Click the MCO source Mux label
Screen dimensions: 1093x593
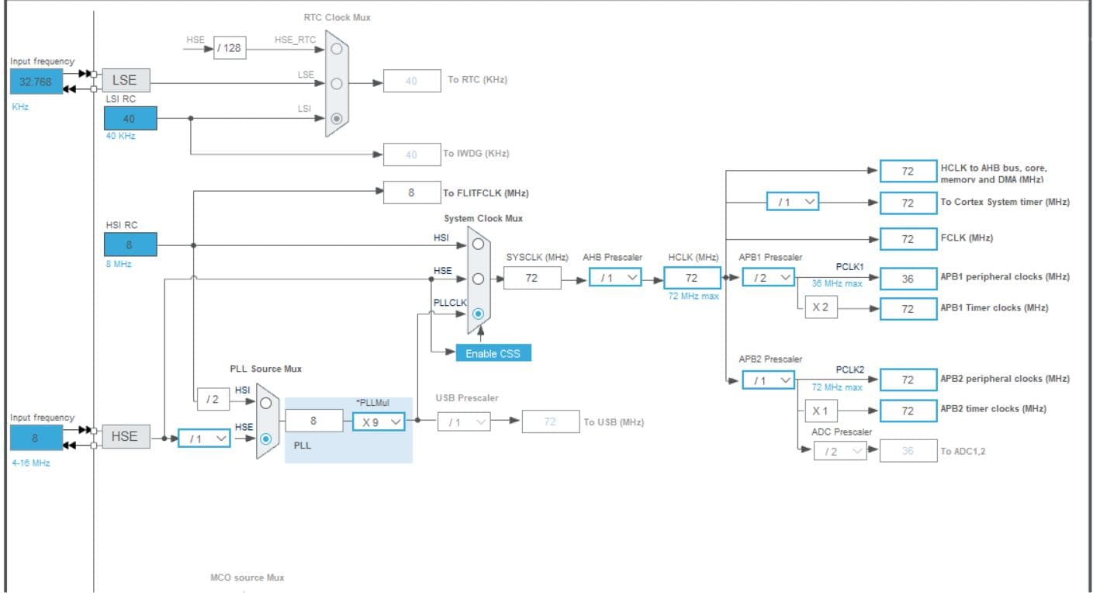[247, 577]
